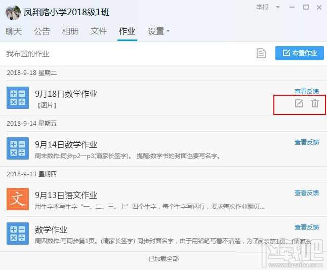Click the 周末数作 homework description
Image resolution: width=327 pixels, height=270 pixels.
tap(128, 156)
